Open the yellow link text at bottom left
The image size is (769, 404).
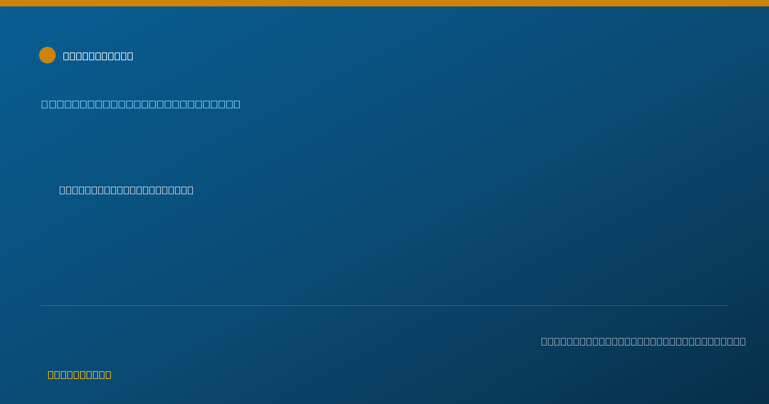point(79,375)
